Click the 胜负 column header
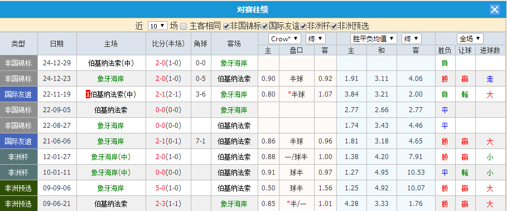Image resolution: width=507 pixels, height=211 pixels. 445,50
